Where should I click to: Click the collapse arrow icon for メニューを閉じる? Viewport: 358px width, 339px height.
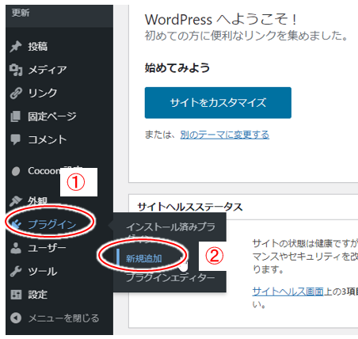(x=16, y=318)
